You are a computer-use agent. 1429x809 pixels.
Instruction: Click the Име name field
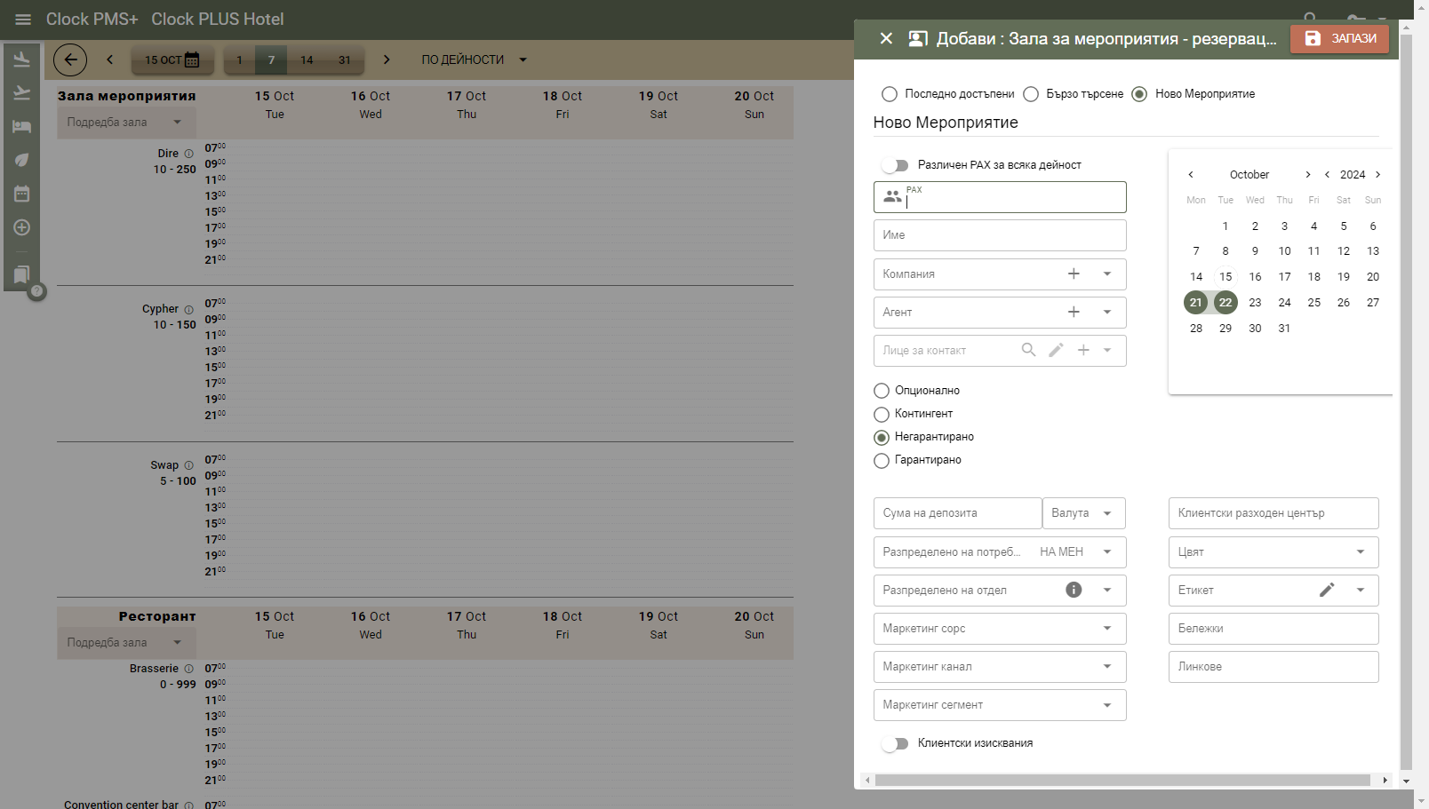tap(1000, 235)
